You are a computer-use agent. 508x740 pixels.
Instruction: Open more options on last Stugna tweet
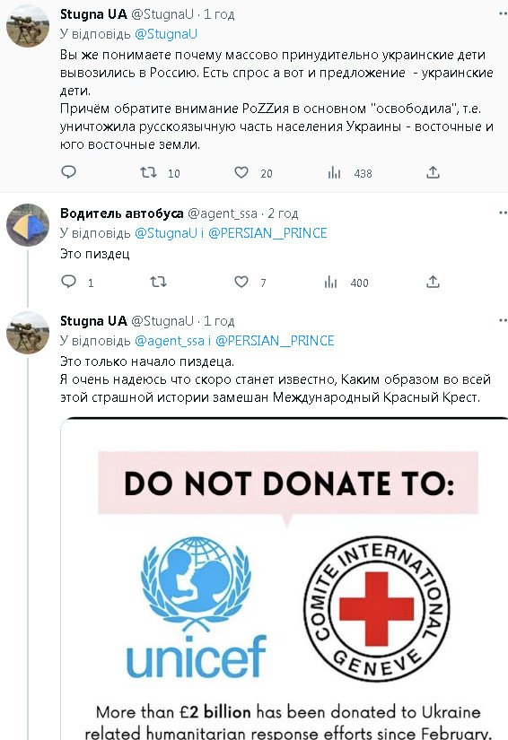point(504,321)
